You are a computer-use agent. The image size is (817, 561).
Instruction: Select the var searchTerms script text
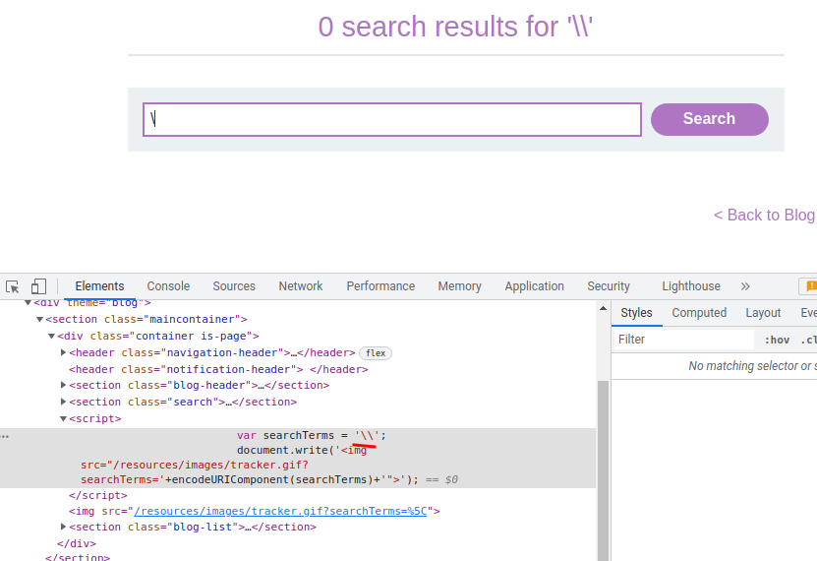click(x=312, y=435)
